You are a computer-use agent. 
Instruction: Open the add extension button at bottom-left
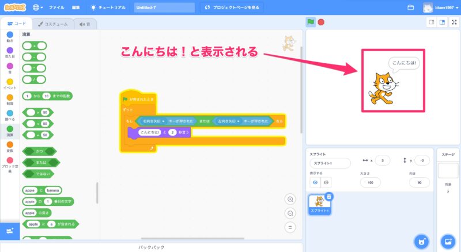(x=10, y=230)
